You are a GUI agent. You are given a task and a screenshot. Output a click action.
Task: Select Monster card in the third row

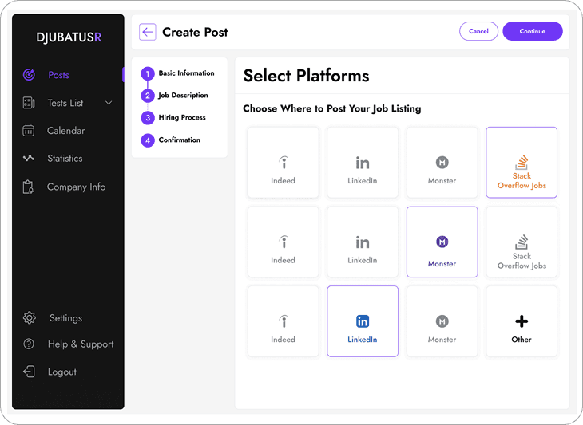click(442, 321)
